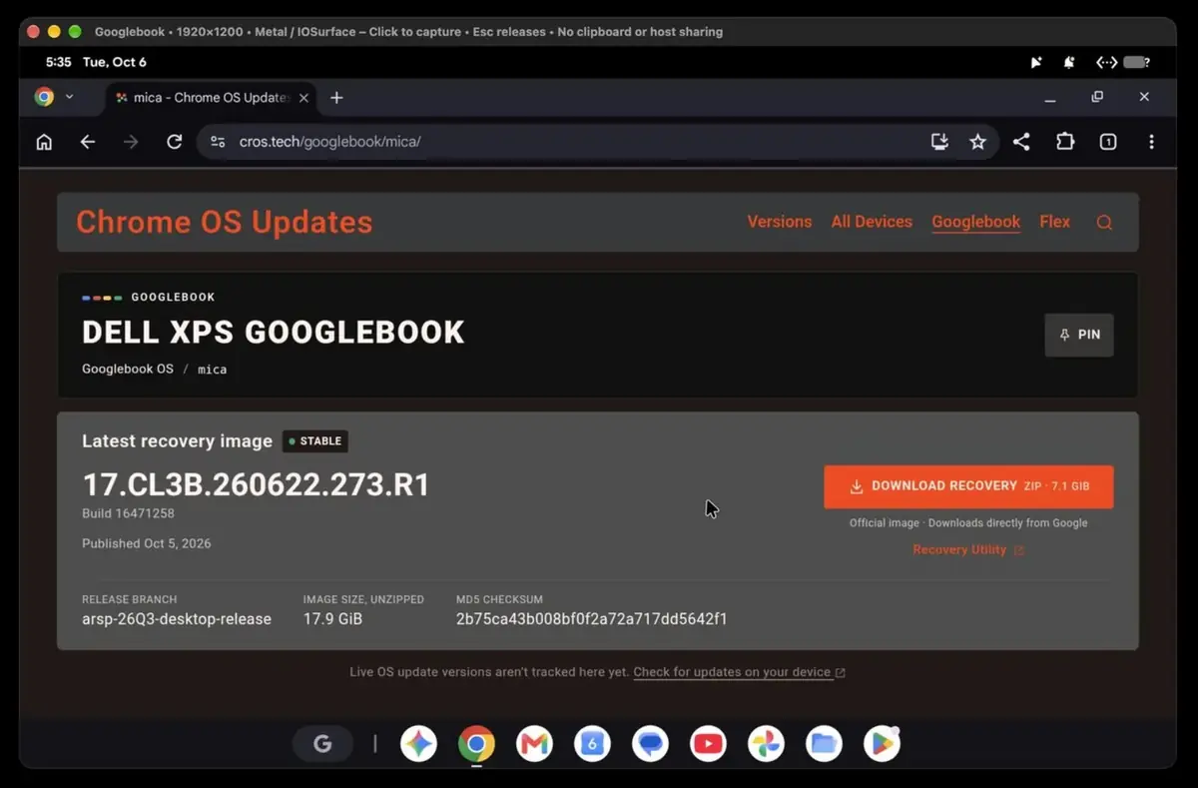Click the Published Oct 5, 2026 text
The width and height of the screenshot is (1198, 788).
coord(147,543)
